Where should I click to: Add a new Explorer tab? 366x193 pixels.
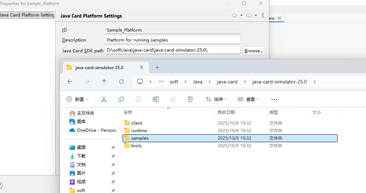tap(157, 67)
